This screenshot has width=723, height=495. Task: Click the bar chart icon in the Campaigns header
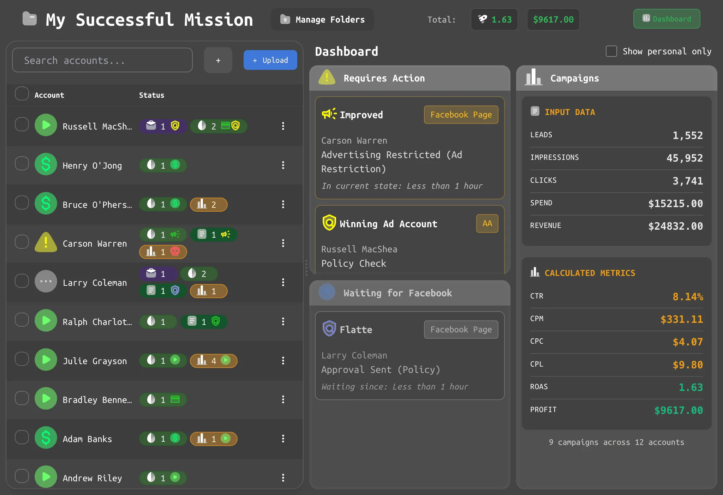coord(534,78)
